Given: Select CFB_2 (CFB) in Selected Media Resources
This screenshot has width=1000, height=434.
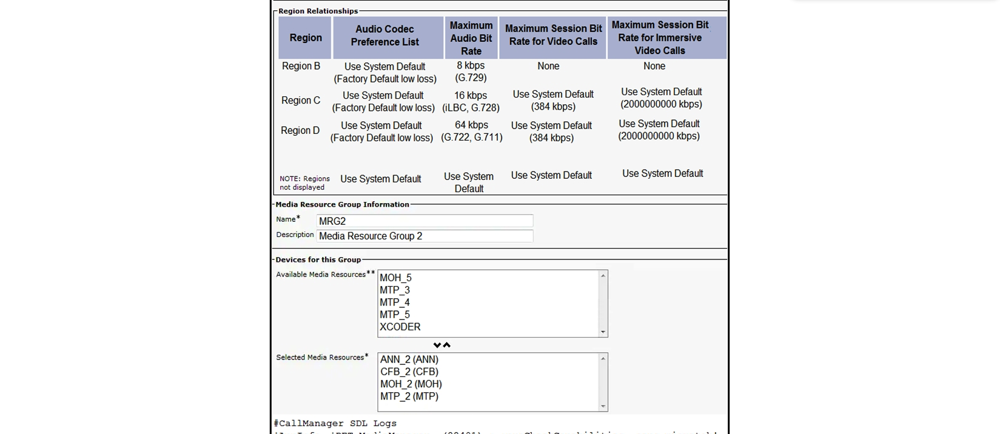Looking at the screenshot, I should [409, 372].
